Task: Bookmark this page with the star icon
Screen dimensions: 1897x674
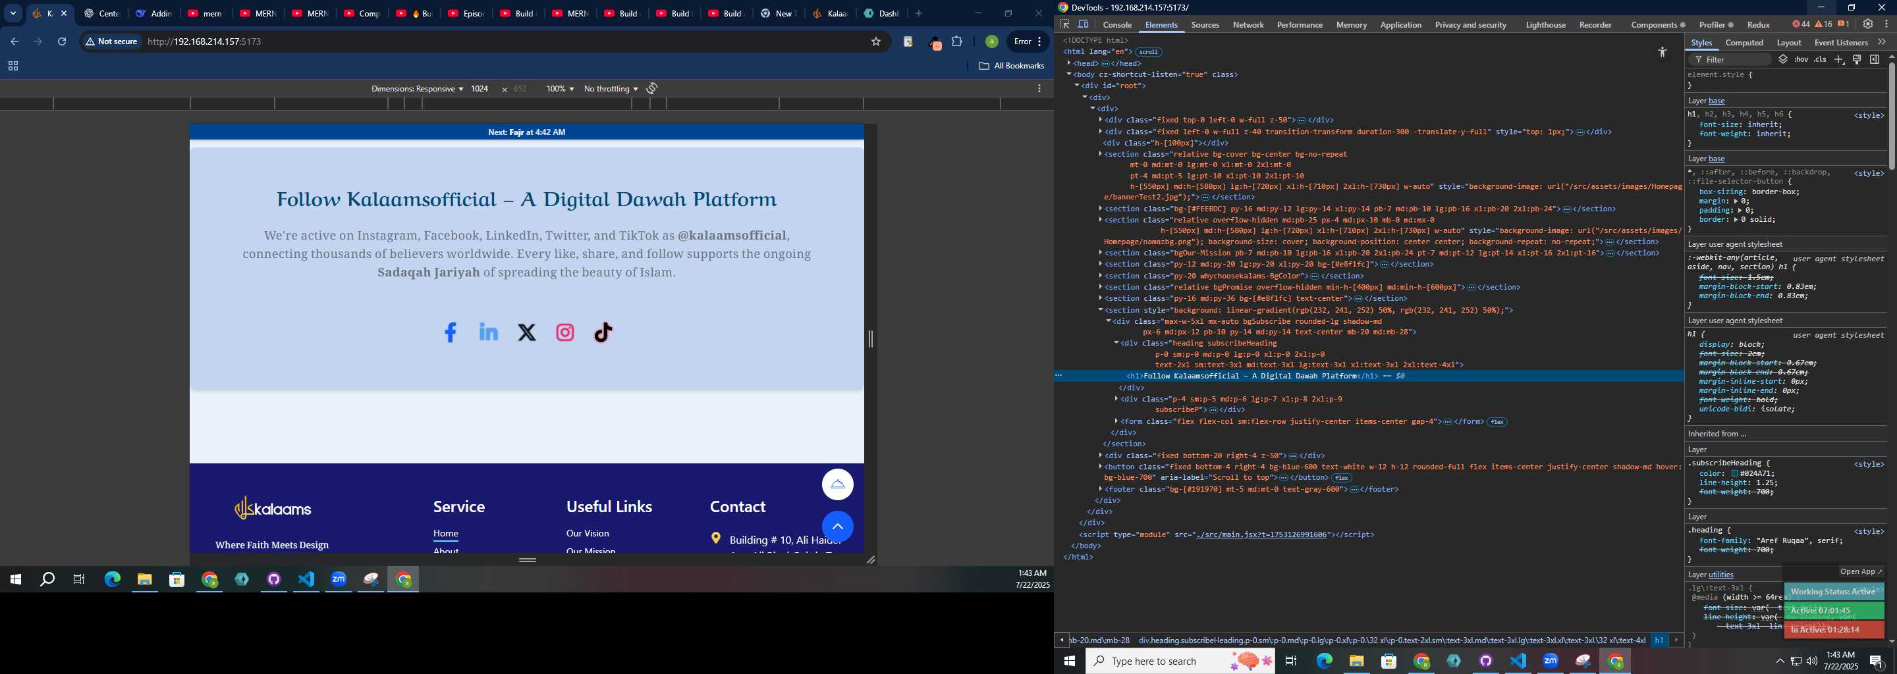Action: [x=875, y=42]
